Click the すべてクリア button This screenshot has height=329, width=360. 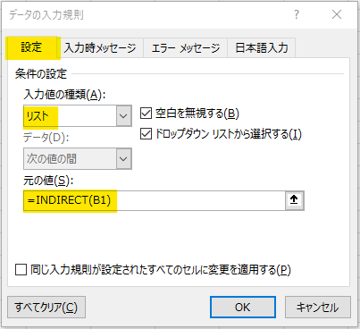click(x=46, y=308)
